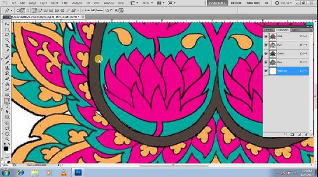Click the Photoshop taskbar button

point(78,173)
